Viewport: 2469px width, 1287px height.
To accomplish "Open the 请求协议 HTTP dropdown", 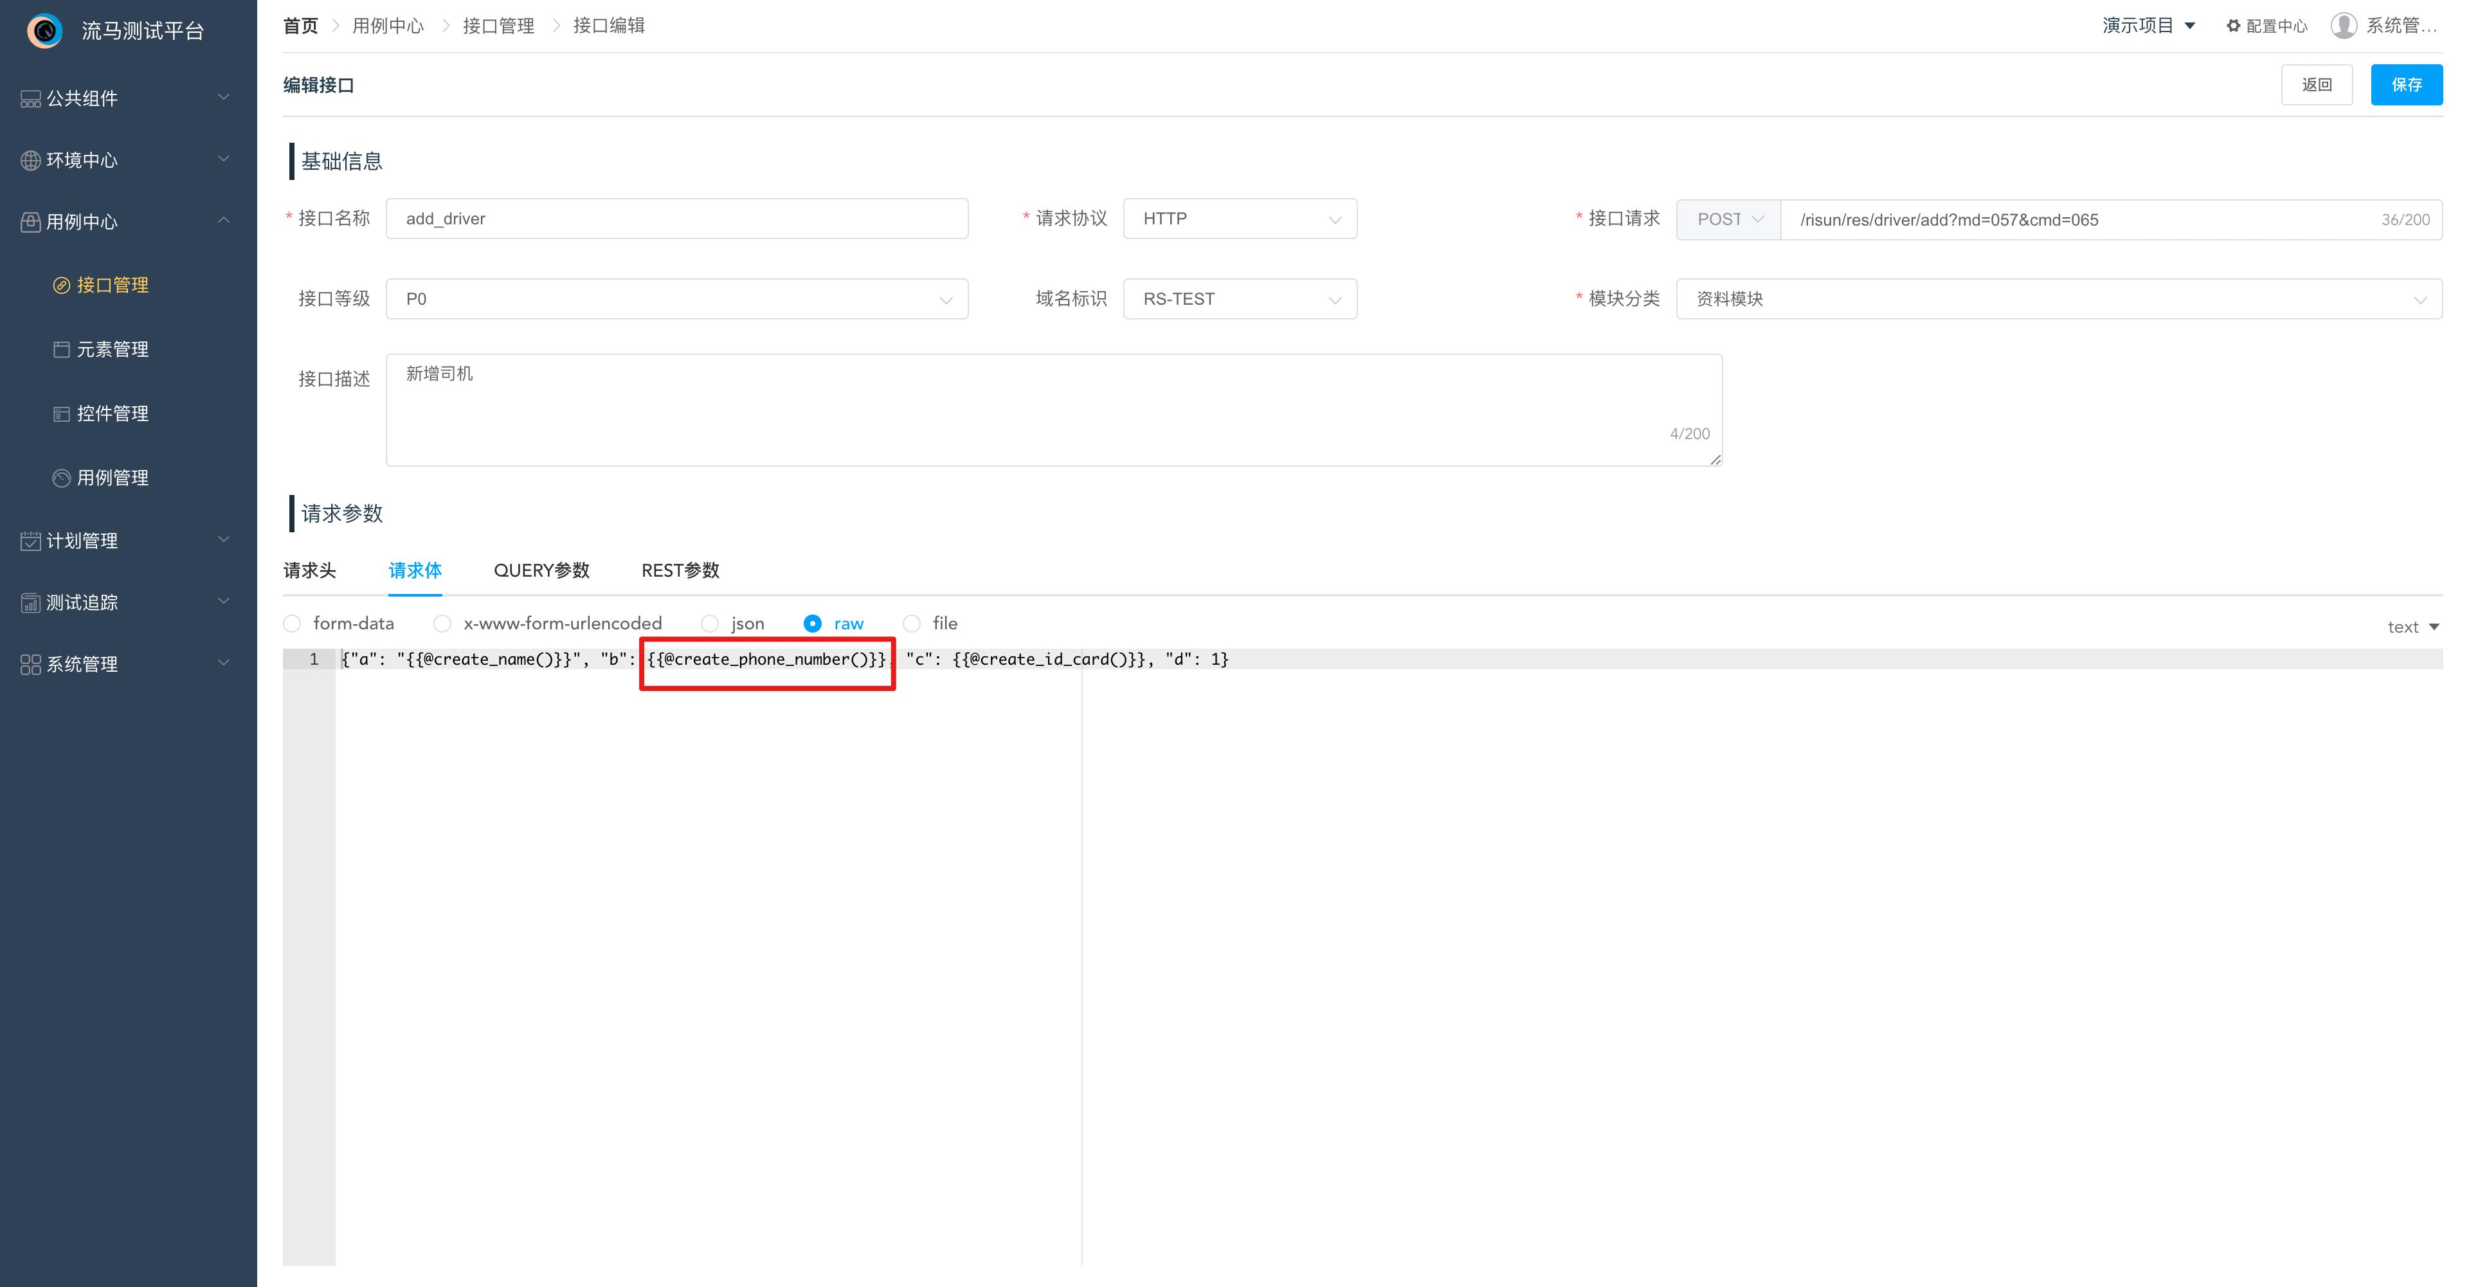I will tap(1239, 219).
